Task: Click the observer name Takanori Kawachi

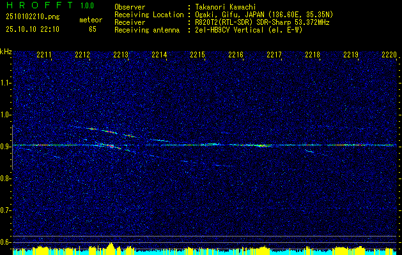Action: point(225,7)
